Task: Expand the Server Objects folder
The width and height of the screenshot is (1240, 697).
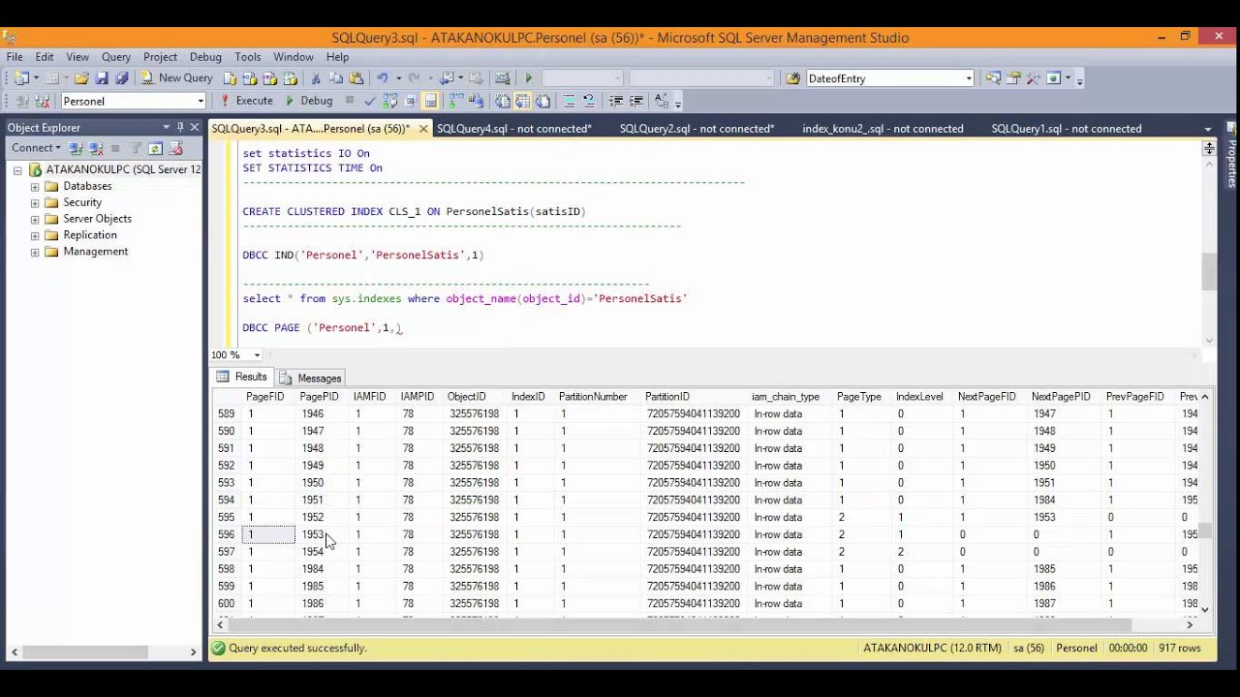Action: click(35, 220)
